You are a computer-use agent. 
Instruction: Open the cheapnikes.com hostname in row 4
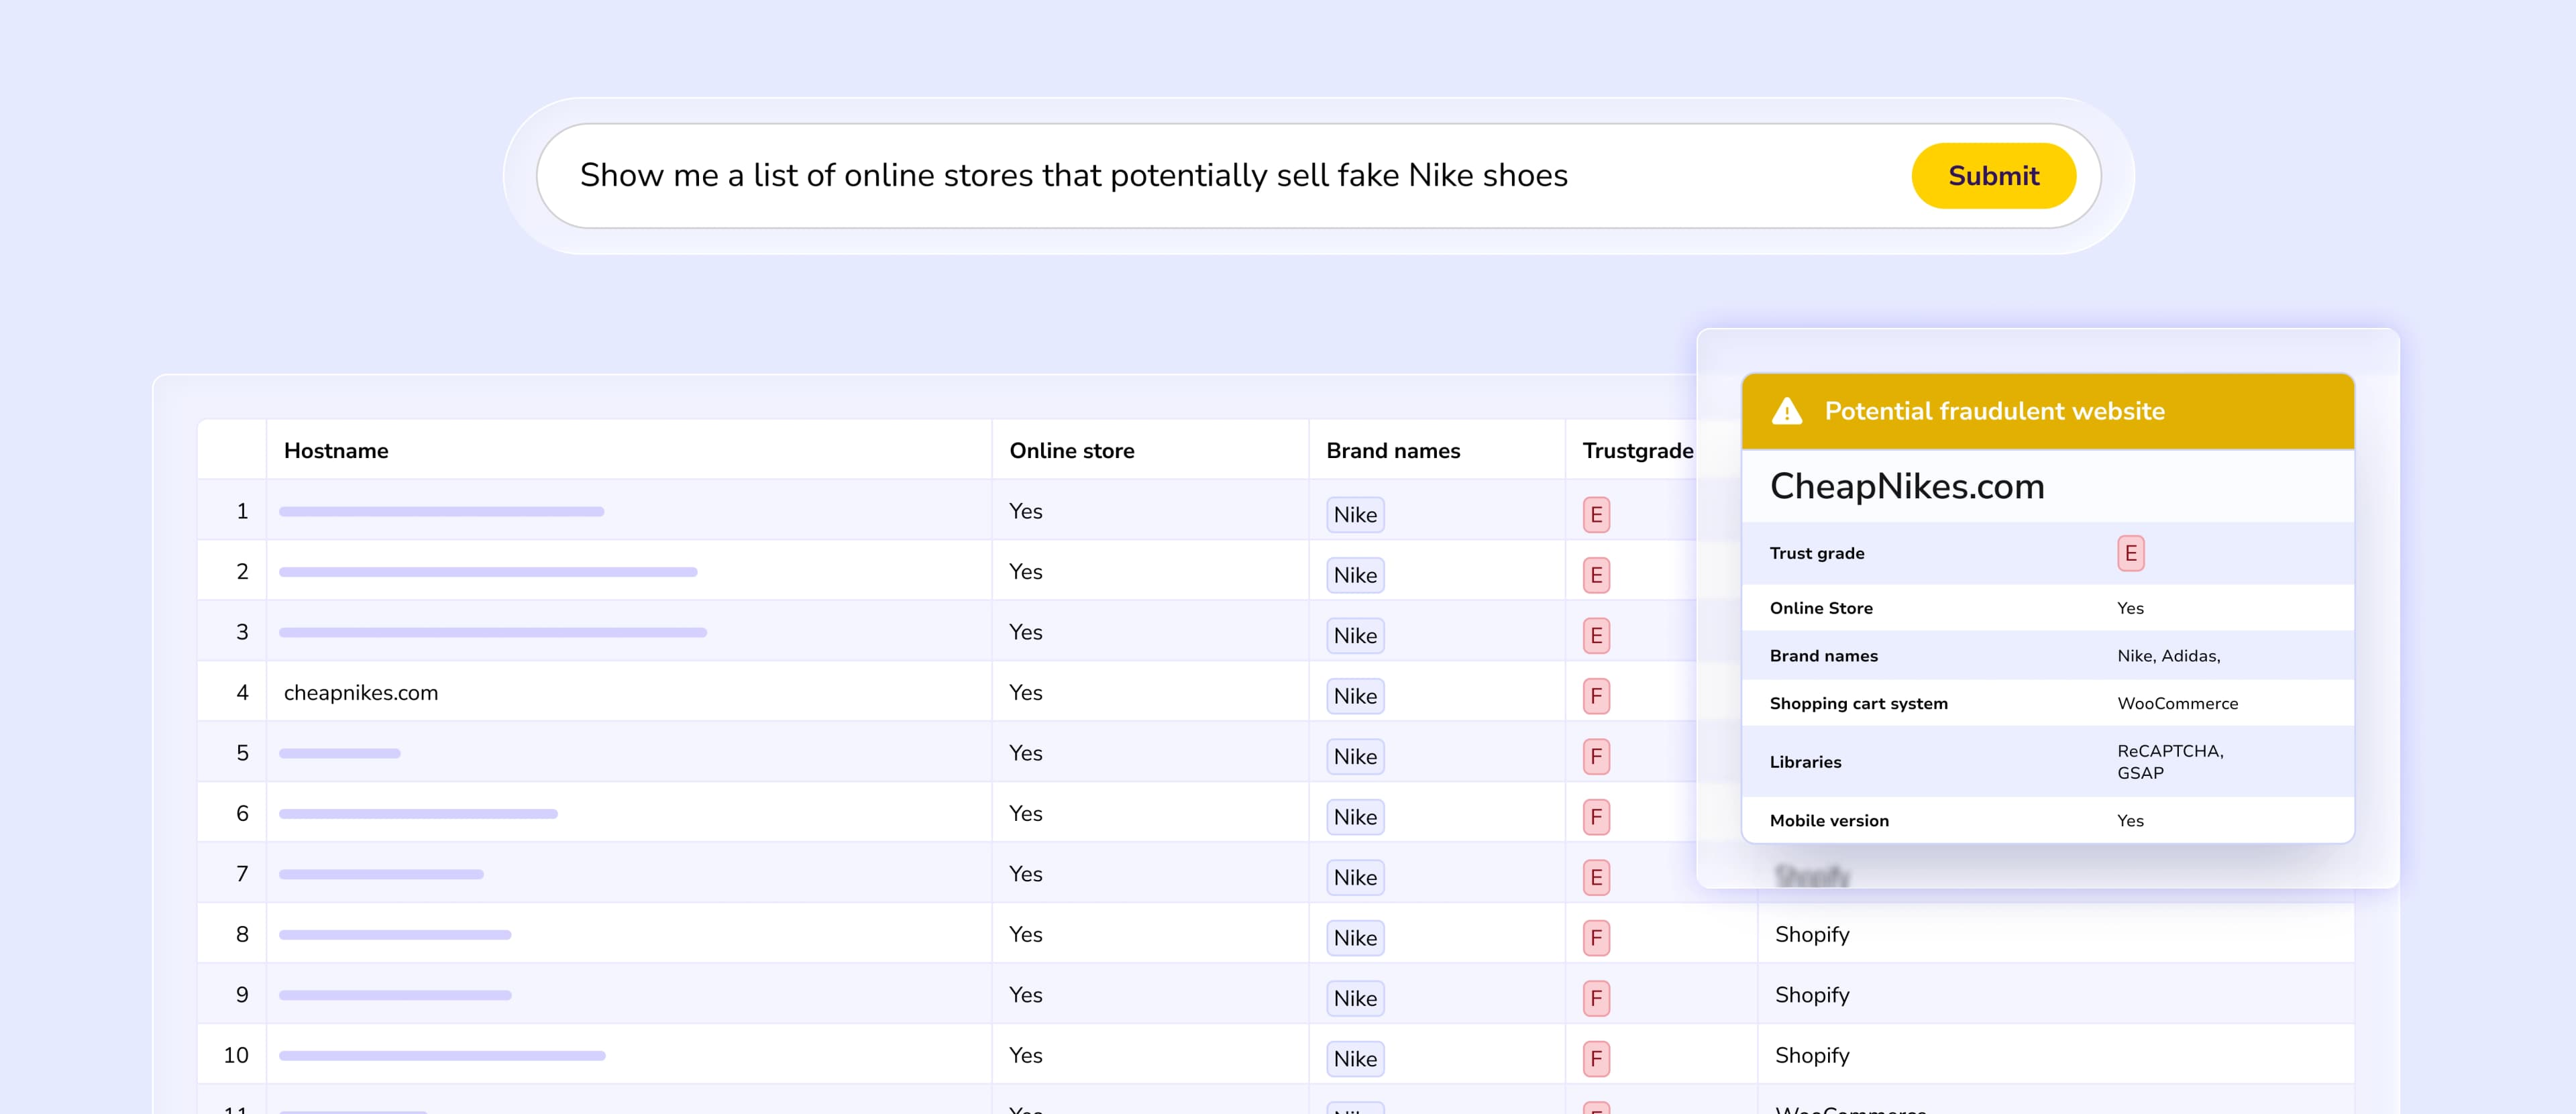(360, 693)
